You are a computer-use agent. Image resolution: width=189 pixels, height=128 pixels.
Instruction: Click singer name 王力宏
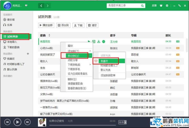[114, 42]
